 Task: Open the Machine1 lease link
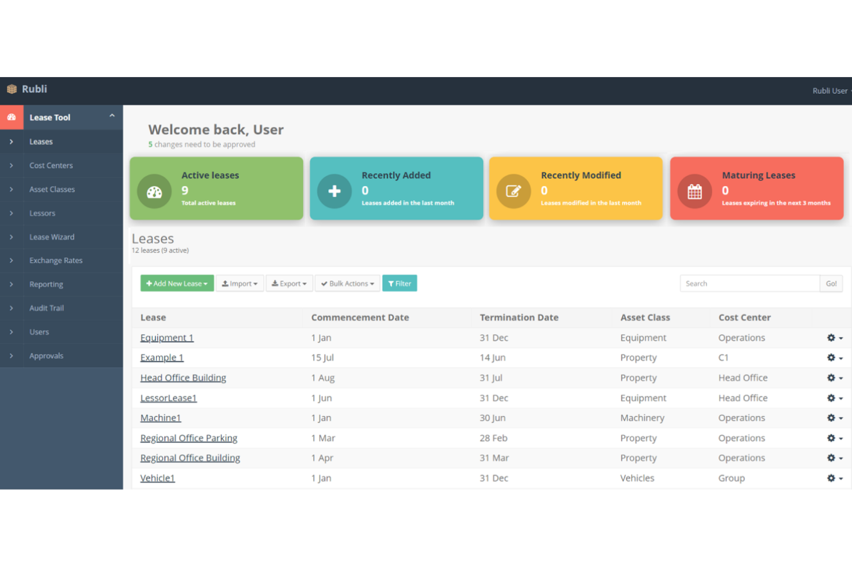[161, 418]
